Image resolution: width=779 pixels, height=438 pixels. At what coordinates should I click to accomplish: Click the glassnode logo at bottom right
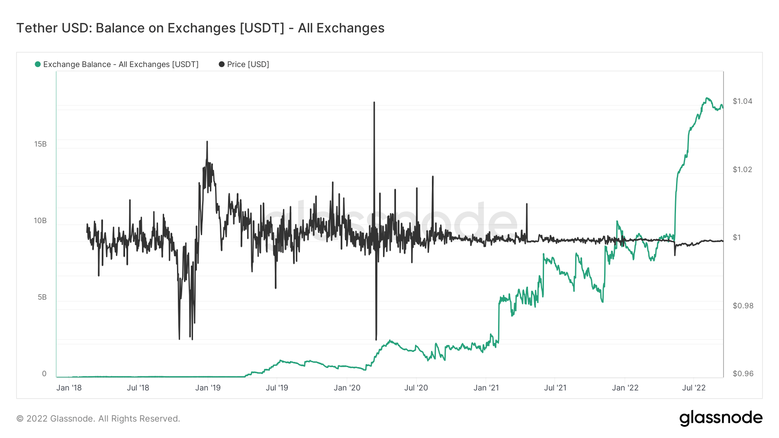click(721, 418)
